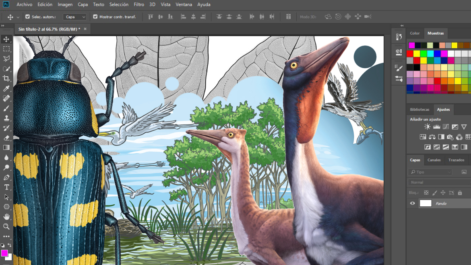Viewport: 471px width, 265px height.
Task: Select the Brush tool
Action: click(6, 108)
